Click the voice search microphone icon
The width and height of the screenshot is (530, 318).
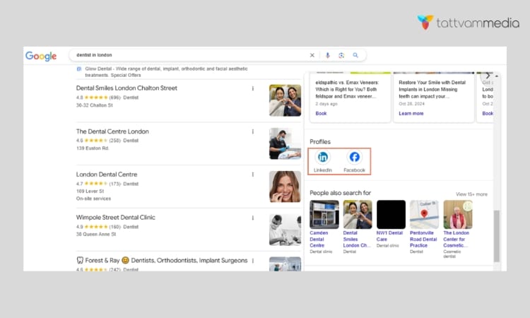(327, 55)
